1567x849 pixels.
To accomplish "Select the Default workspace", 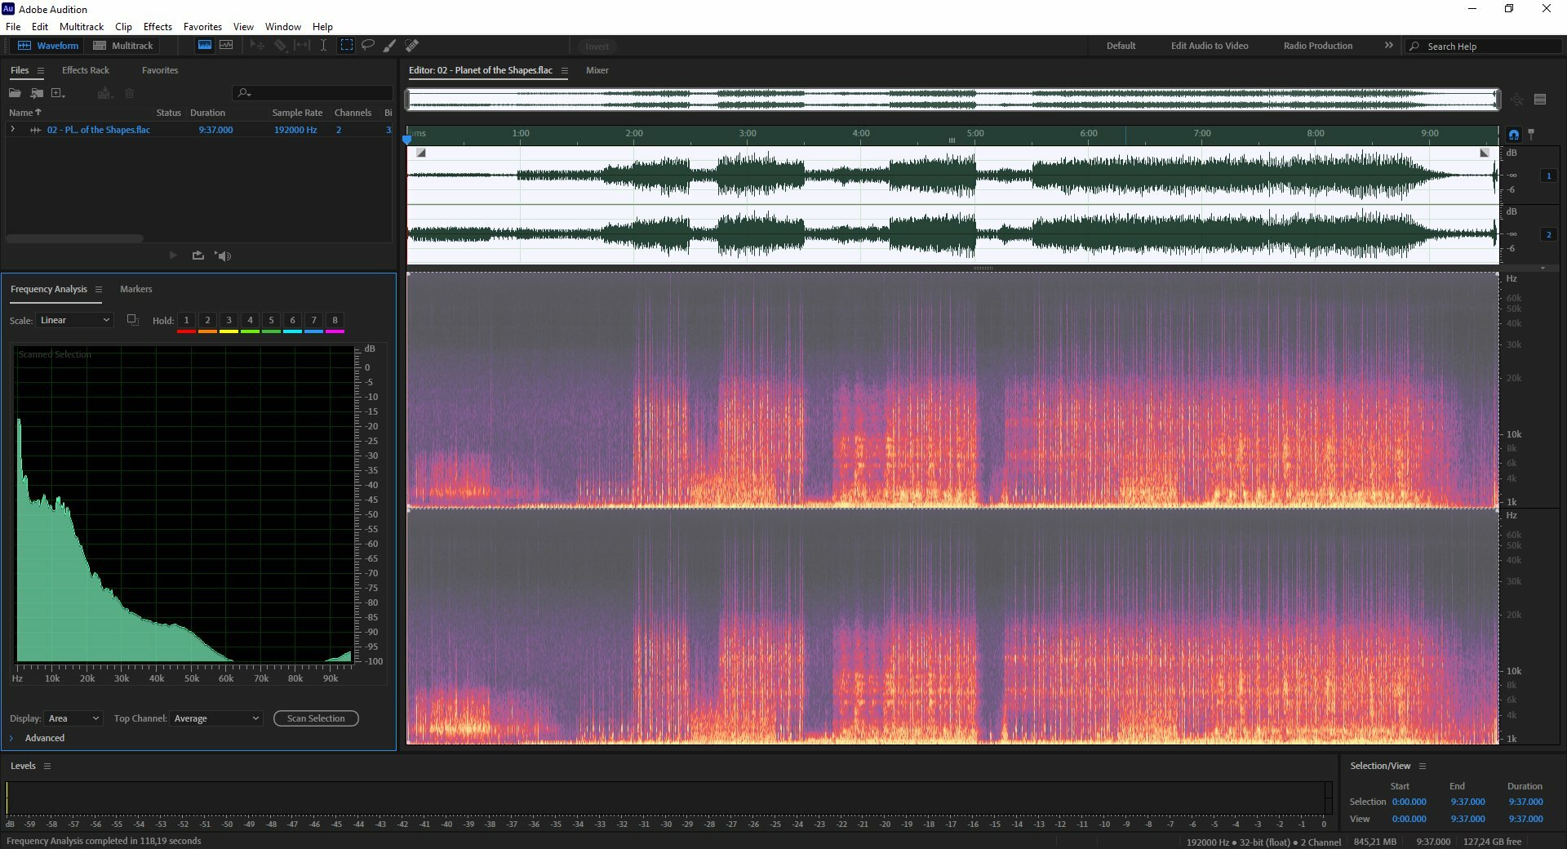I will point(1121,46).
